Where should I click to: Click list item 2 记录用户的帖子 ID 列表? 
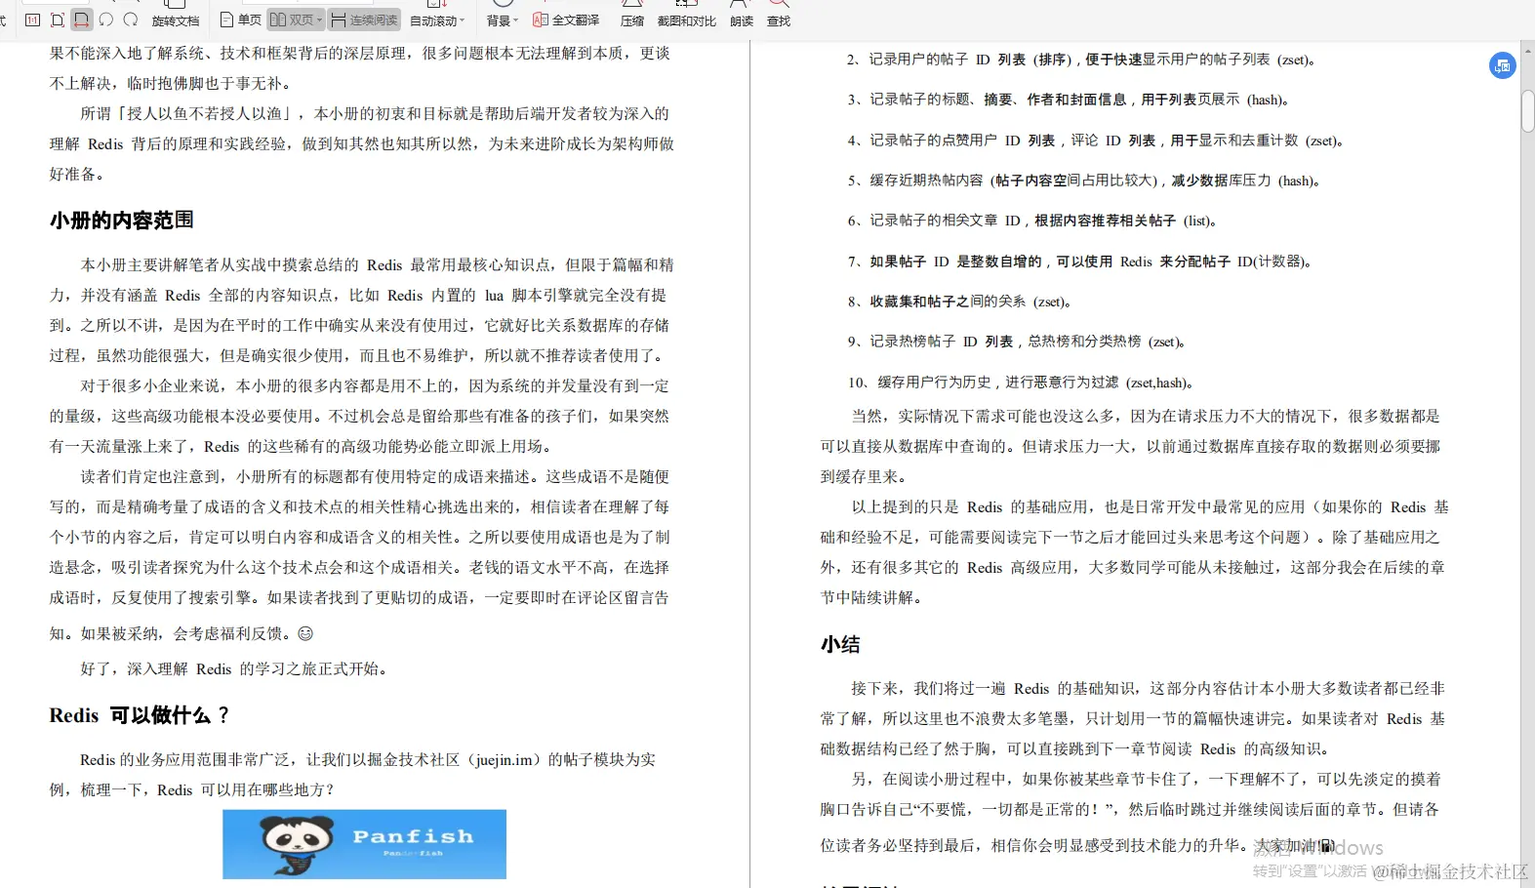pos(1083,60)
